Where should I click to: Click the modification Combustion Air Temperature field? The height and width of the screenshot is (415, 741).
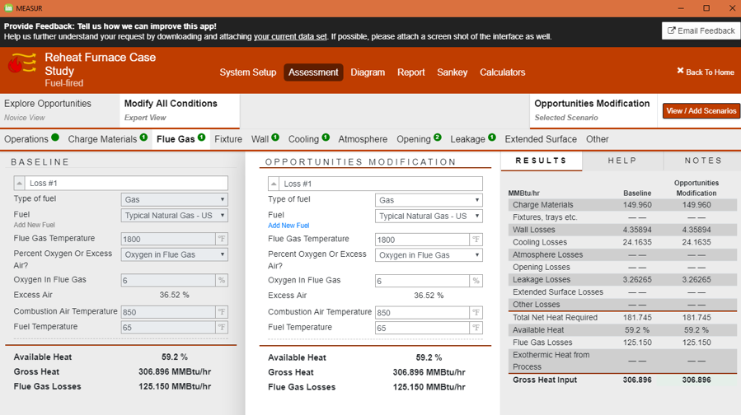(421, 313)
